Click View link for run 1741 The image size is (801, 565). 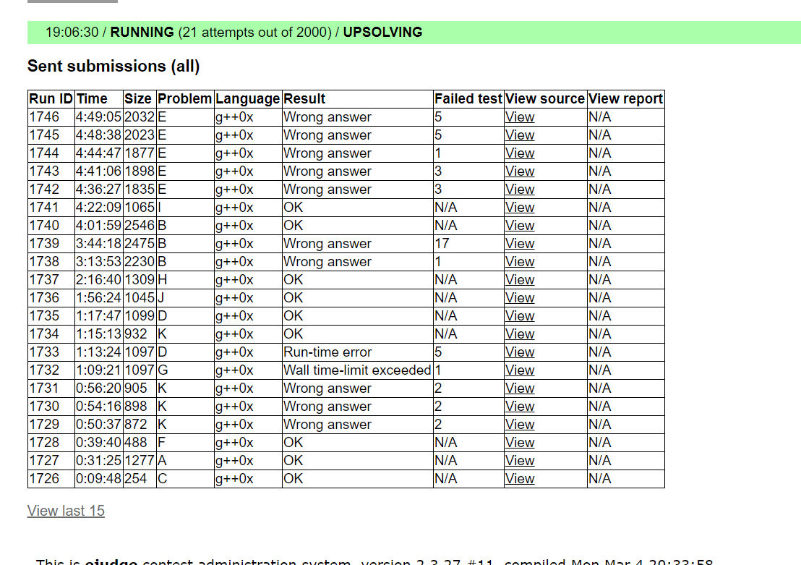click(x=520, y=208)
